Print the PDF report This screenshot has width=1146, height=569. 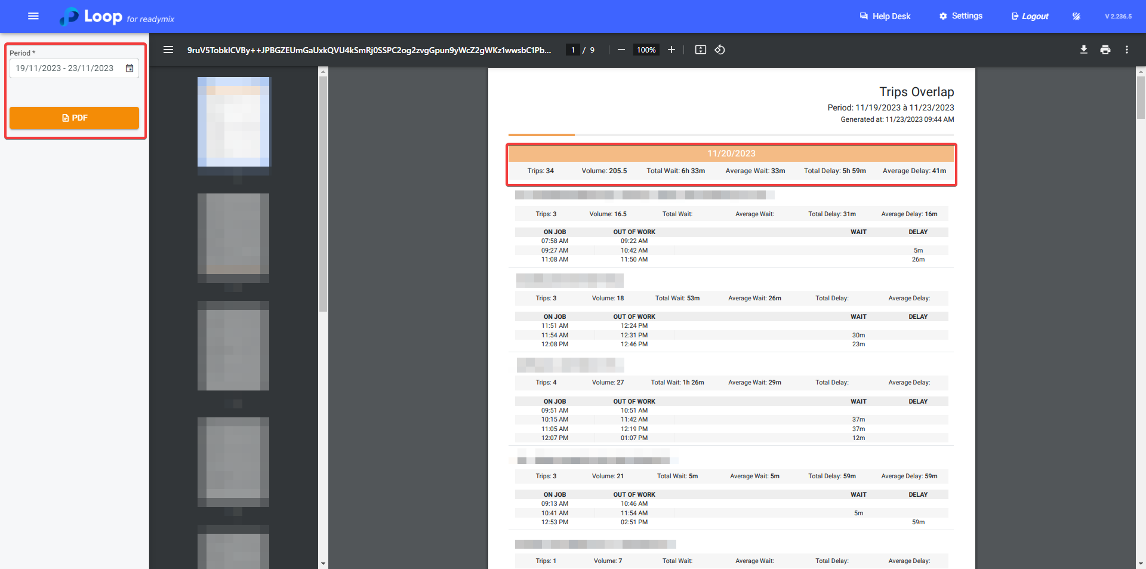pyautogui.click(x=1105, y=50)
